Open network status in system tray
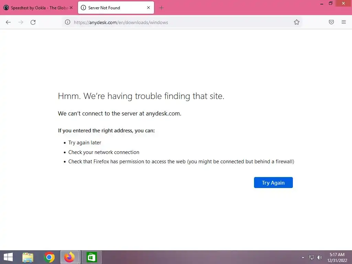The image size is (352, 264). click(311, 257)
